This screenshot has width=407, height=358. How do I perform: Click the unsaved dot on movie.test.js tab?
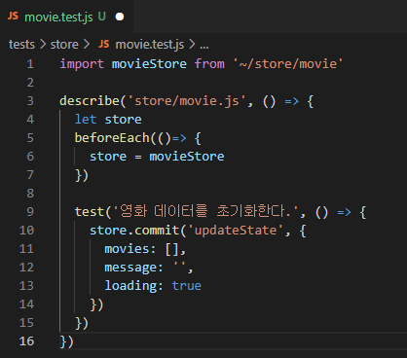click(x=120, y=17)
